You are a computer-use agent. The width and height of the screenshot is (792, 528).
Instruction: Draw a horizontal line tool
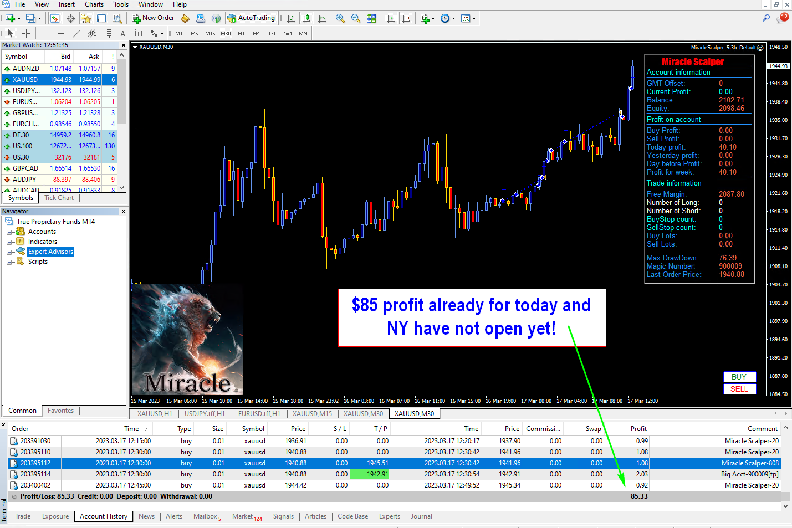click(61, 33)
